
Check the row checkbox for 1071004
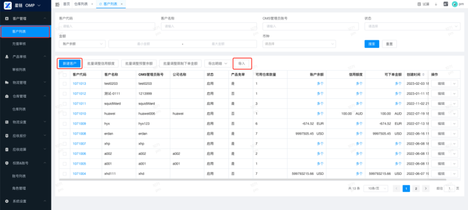tap(65, 174)
